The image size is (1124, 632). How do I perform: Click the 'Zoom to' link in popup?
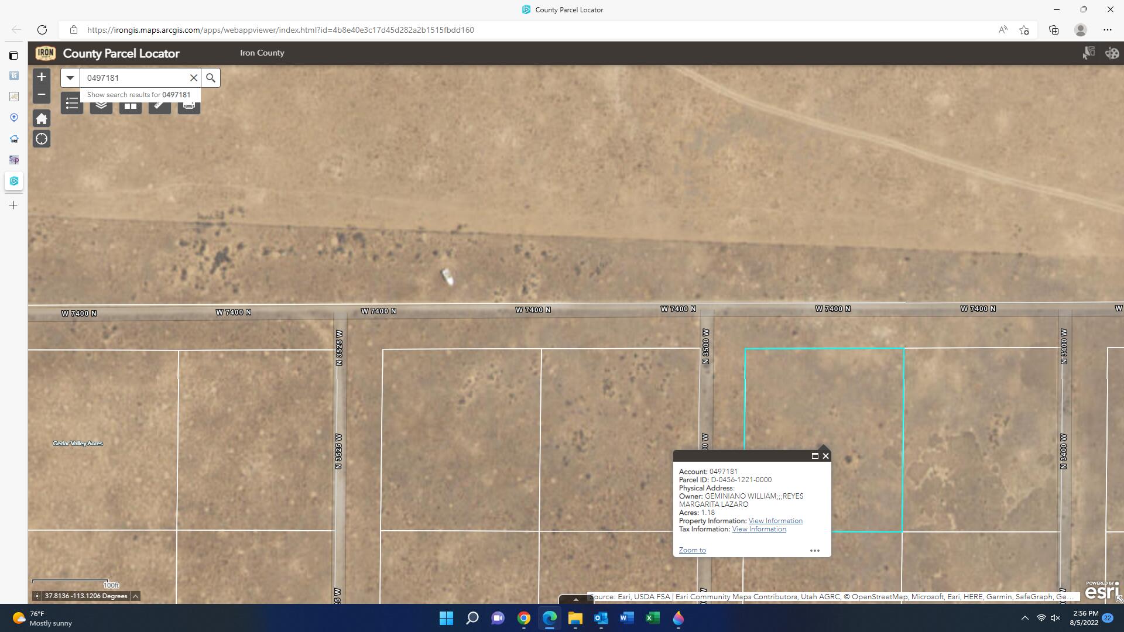[692, 549]
